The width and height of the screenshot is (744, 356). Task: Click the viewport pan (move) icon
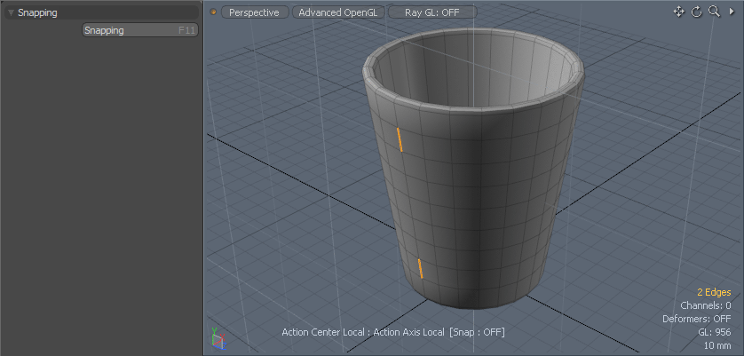click(679, 12)
